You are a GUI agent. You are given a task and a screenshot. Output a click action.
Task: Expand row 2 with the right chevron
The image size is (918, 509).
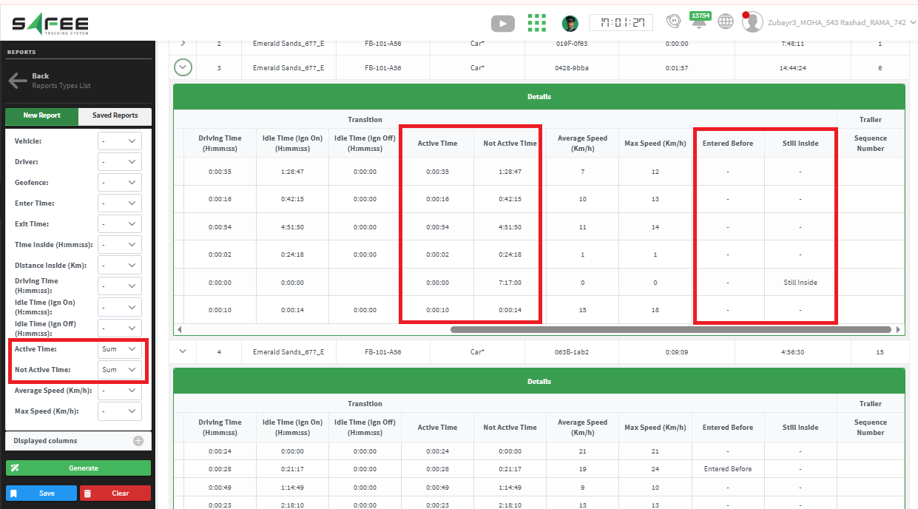click(x=183, y=44)
